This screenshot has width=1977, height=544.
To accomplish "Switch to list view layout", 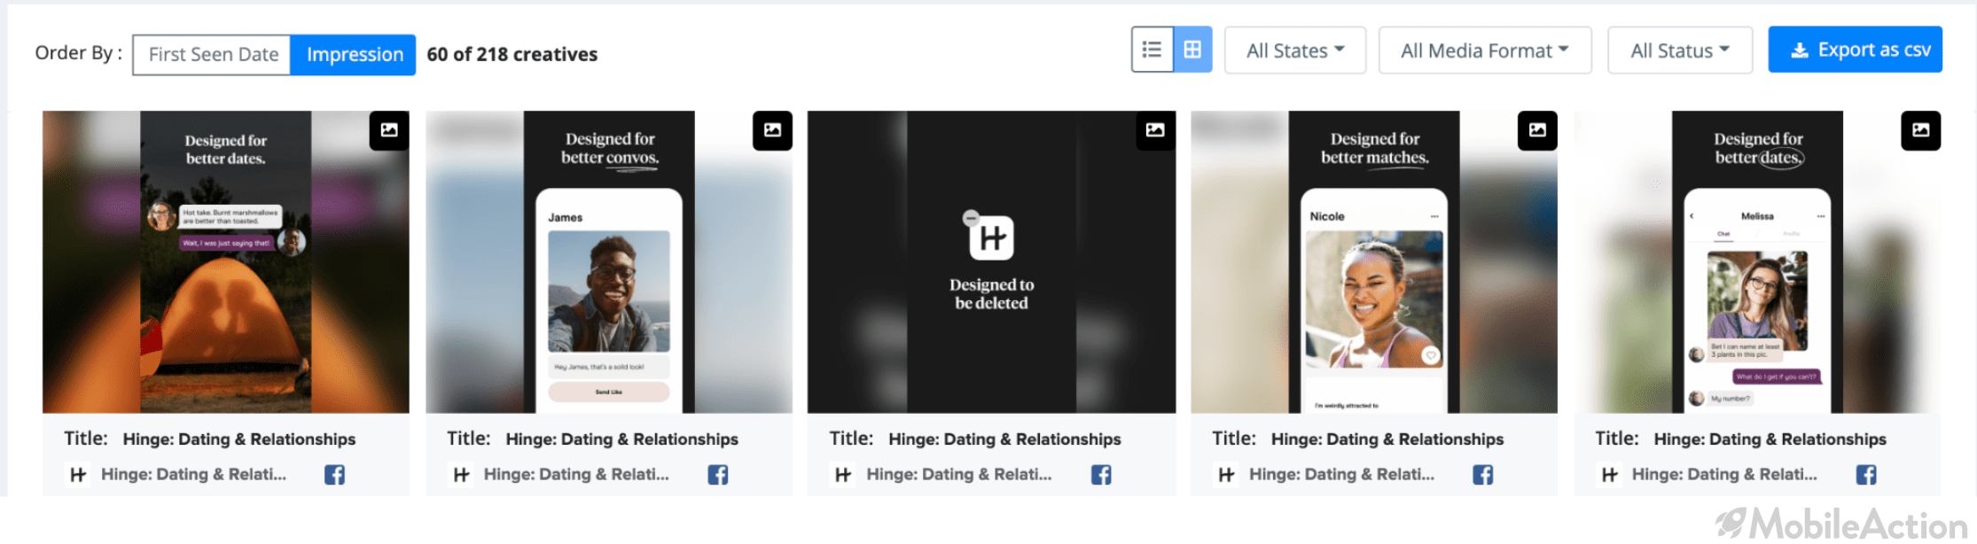I will 1152,50.
